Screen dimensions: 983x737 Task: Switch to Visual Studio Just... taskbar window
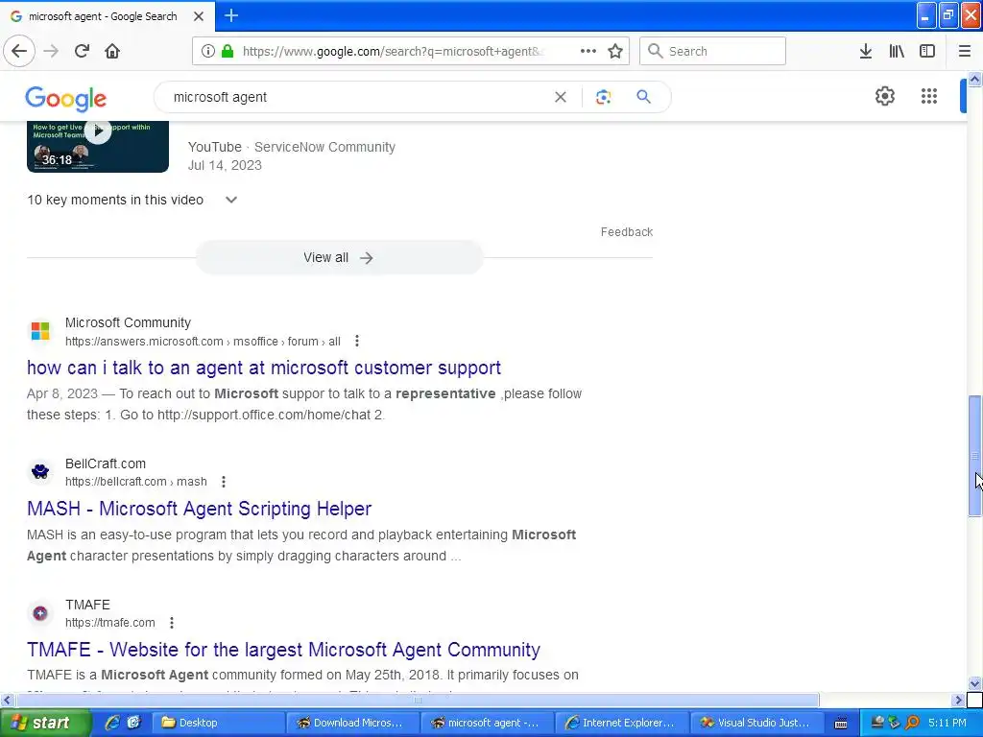(755, 723)
